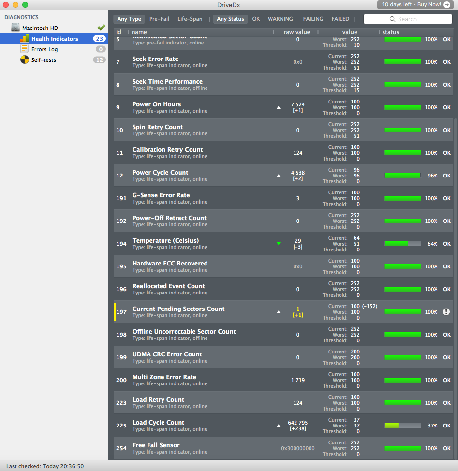Sort by id column header

118,32
